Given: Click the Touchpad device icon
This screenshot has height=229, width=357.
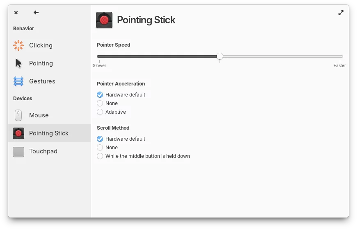Looking at the screenshot, I should [18, 152].
